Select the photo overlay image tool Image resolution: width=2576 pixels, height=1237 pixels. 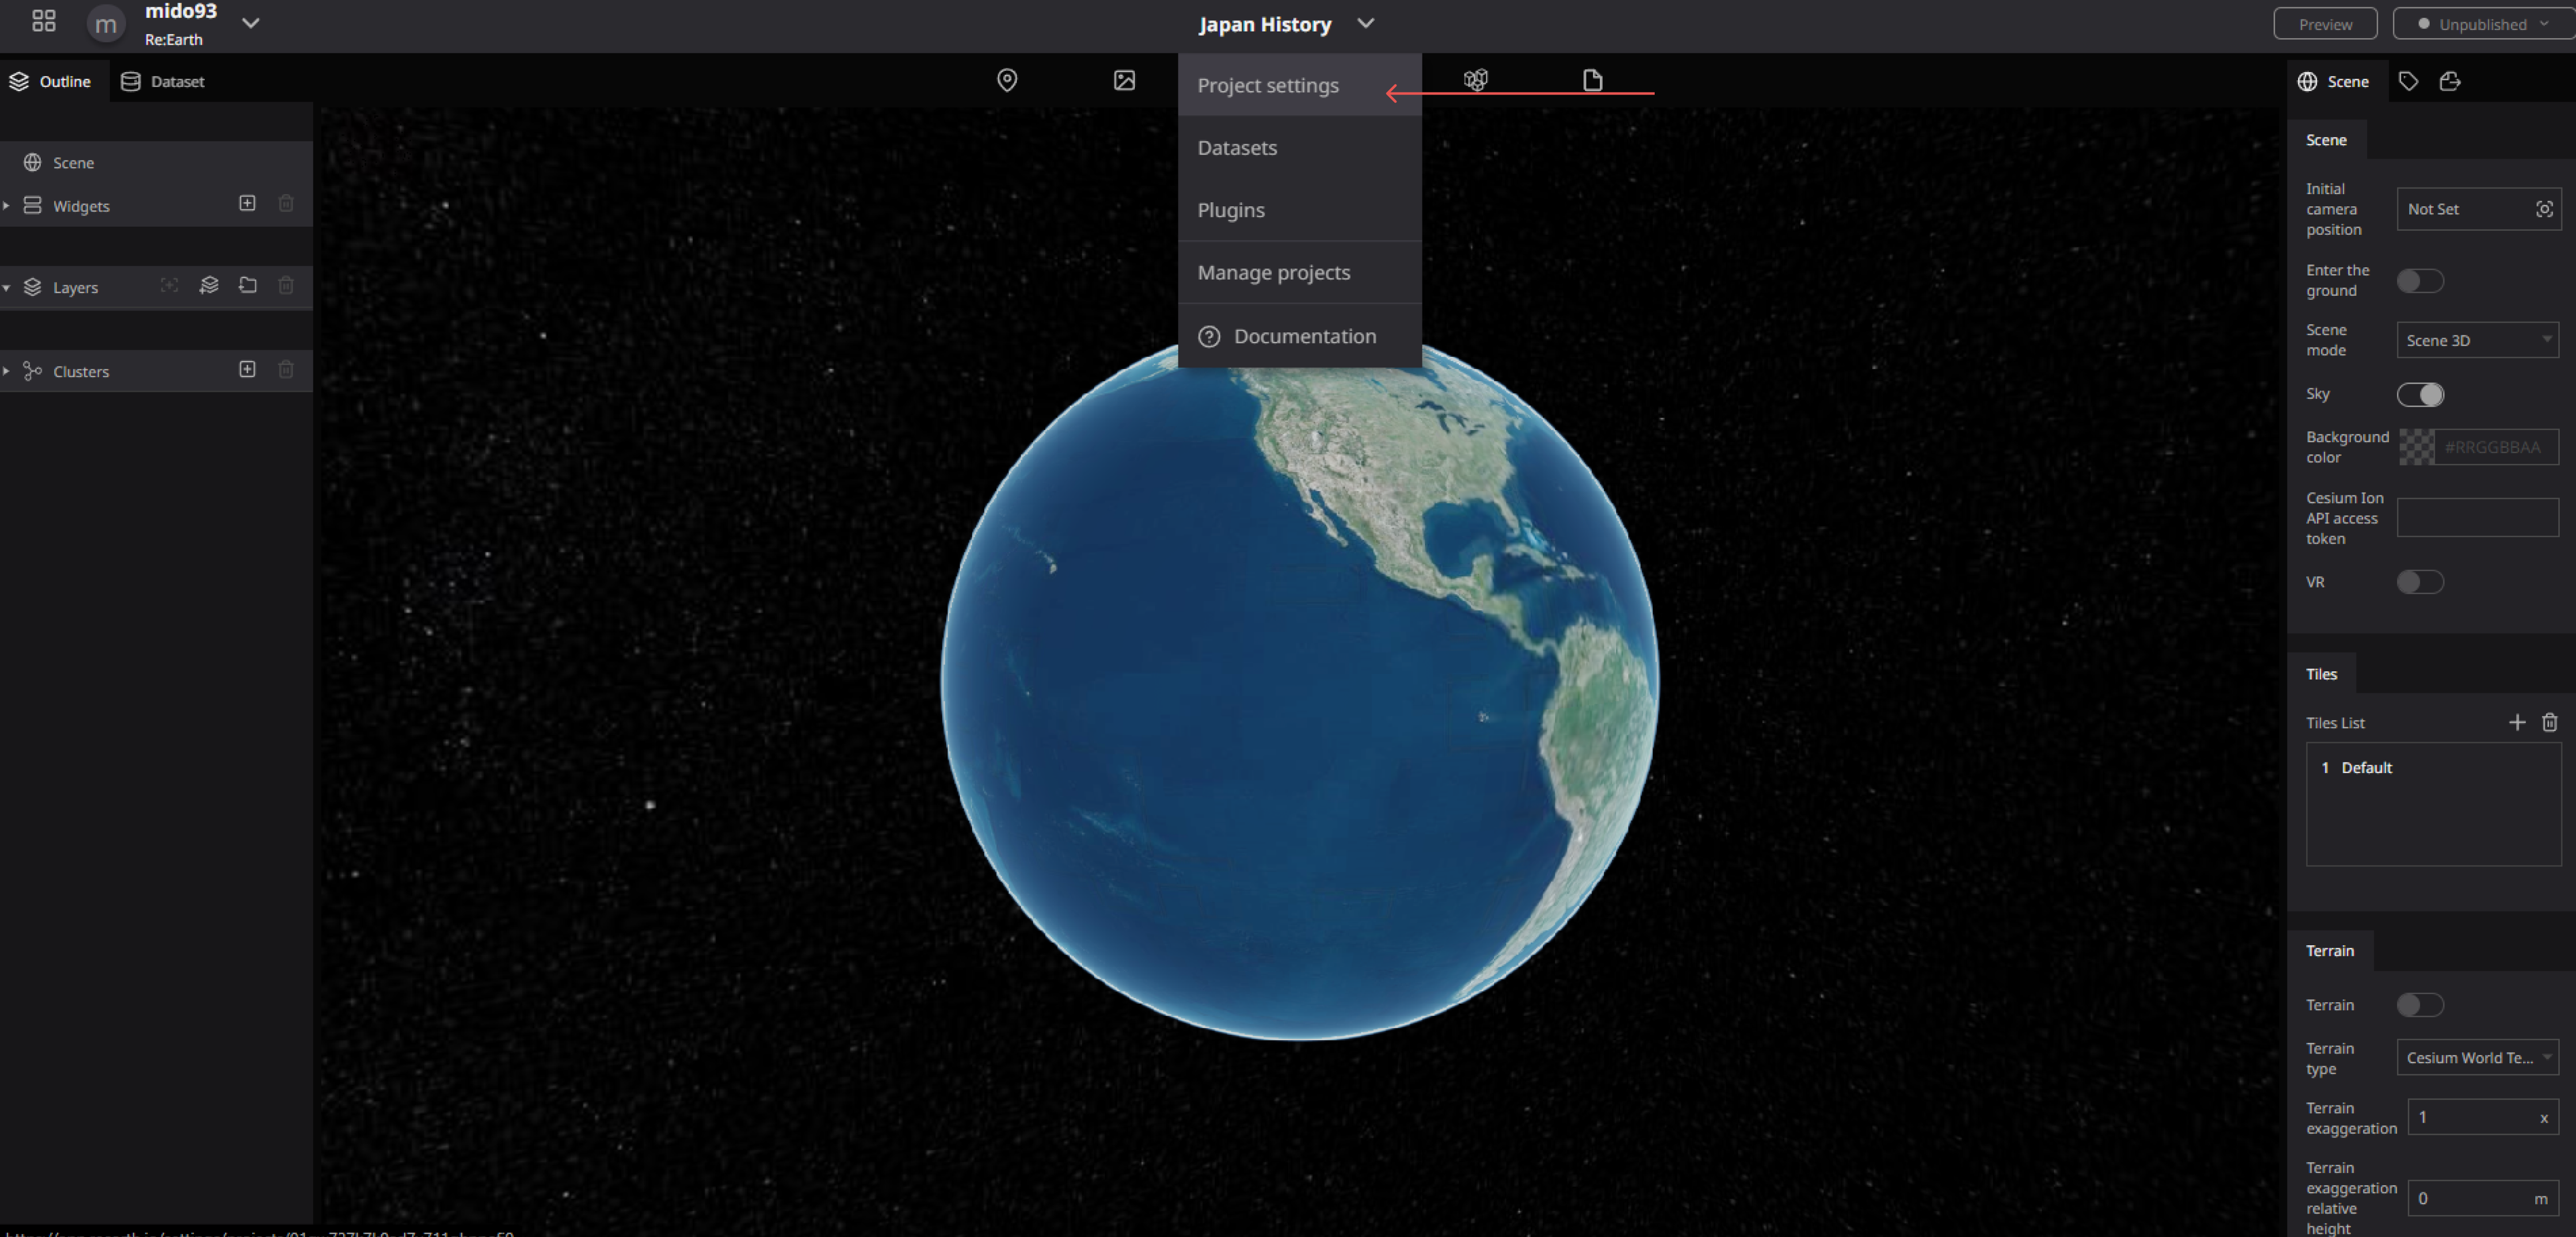click(x=1124, y=80)
